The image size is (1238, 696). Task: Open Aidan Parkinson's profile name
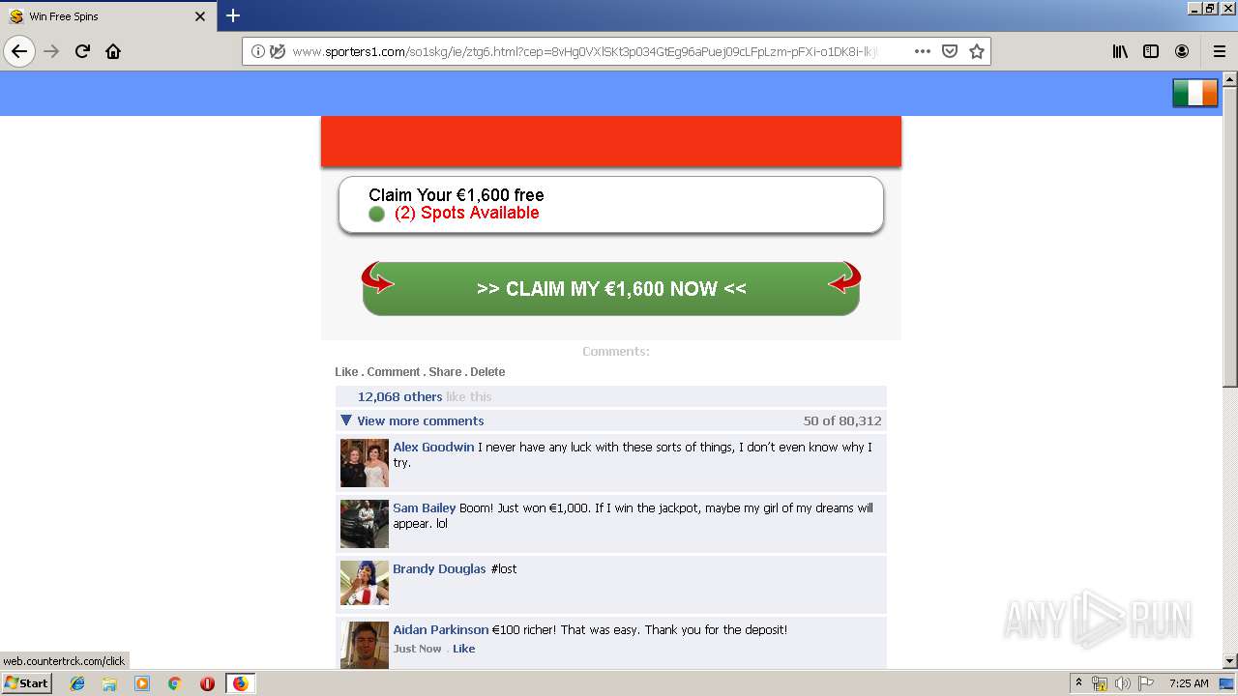click(441, 629)
